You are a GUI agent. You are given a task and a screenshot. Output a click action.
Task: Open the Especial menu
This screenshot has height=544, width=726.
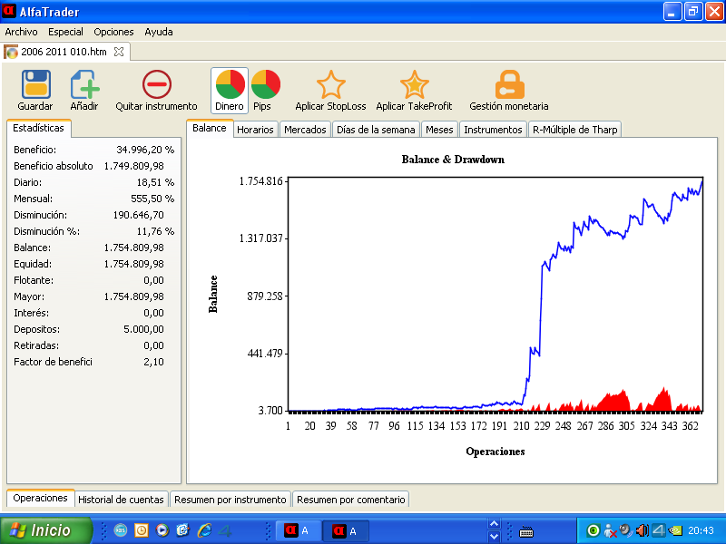tap(65, 32)
